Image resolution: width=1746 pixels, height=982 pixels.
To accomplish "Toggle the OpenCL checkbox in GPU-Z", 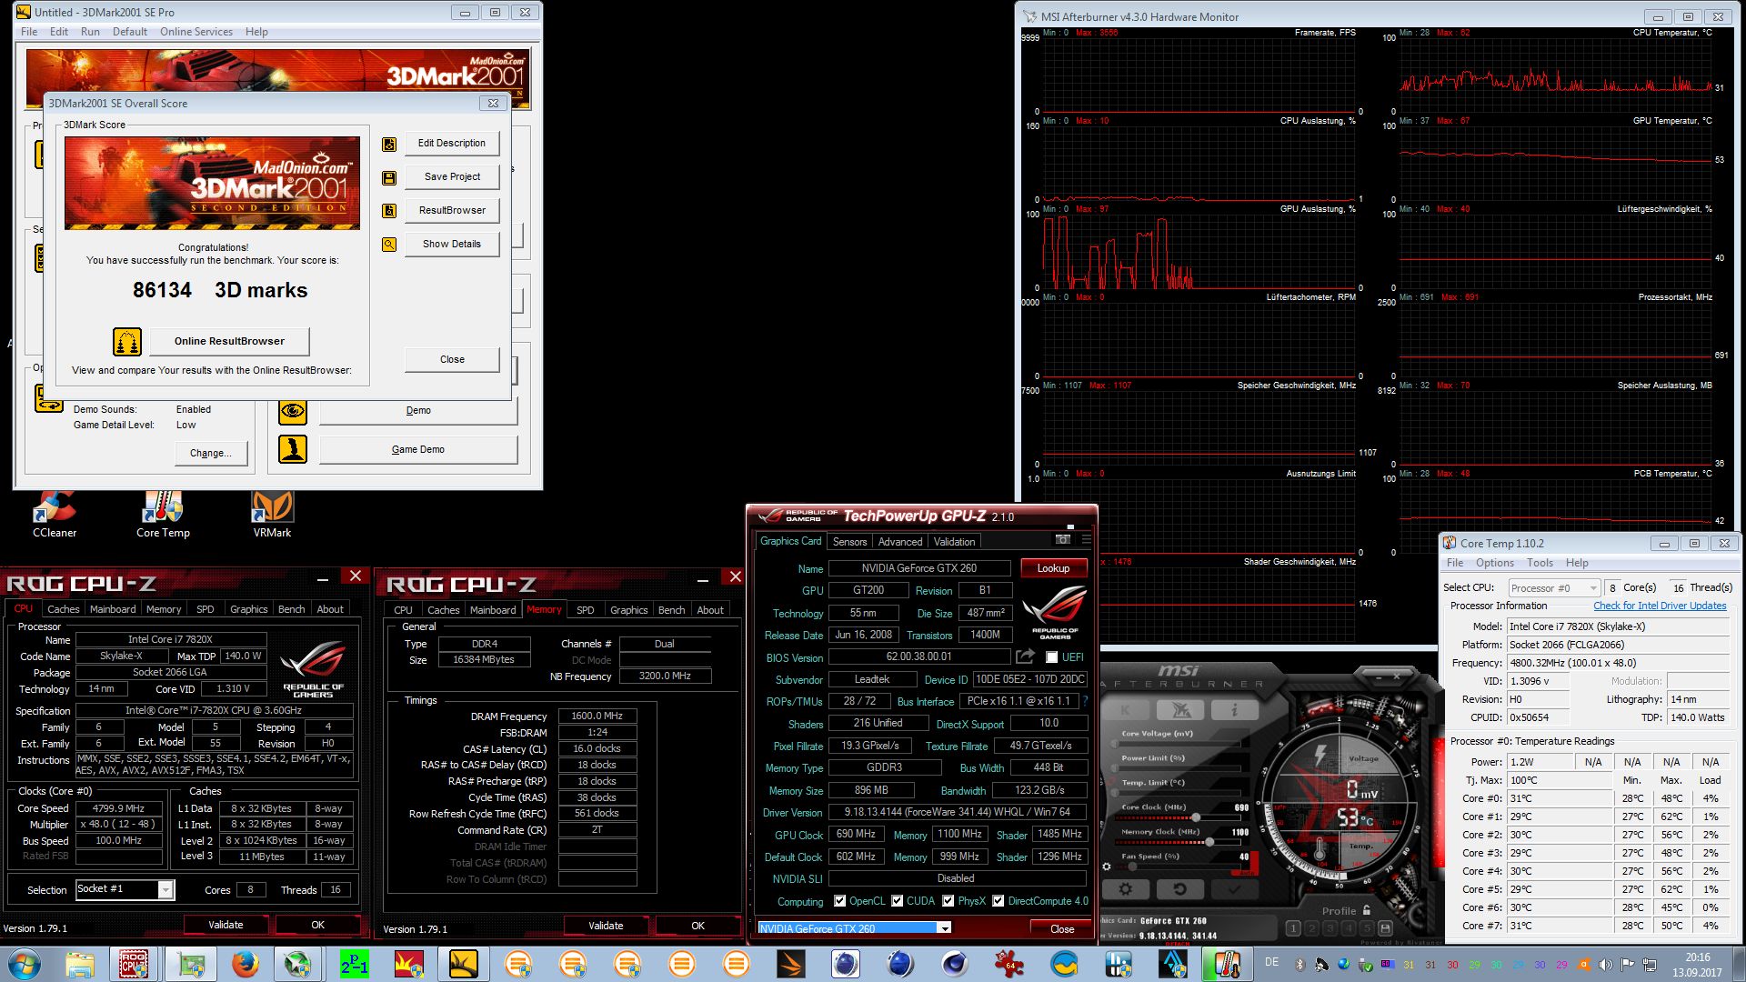I will [x=839, y=901].
